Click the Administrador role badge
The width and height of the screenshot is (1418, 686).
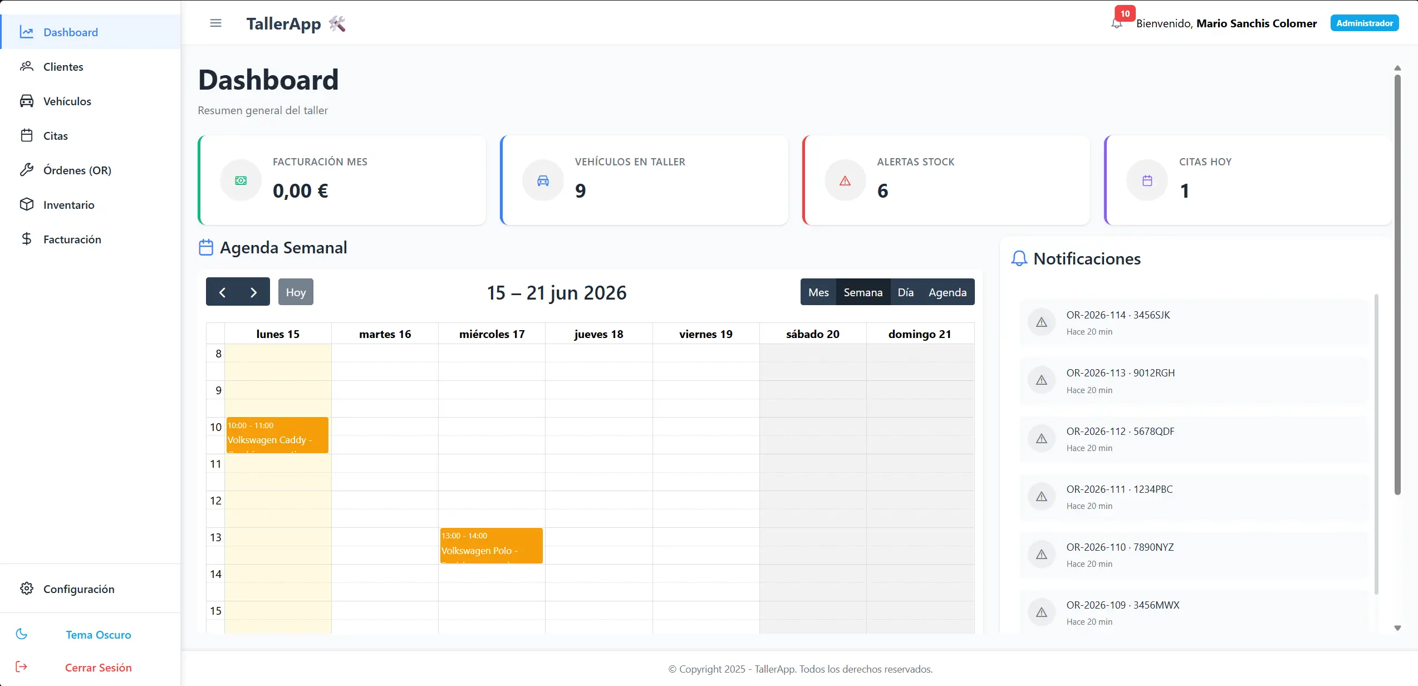point(1365,23)
